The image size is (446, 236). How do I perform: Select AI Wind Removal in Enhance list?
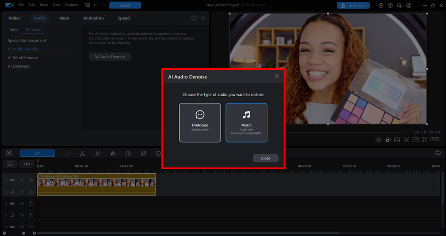tap(23, 57)
